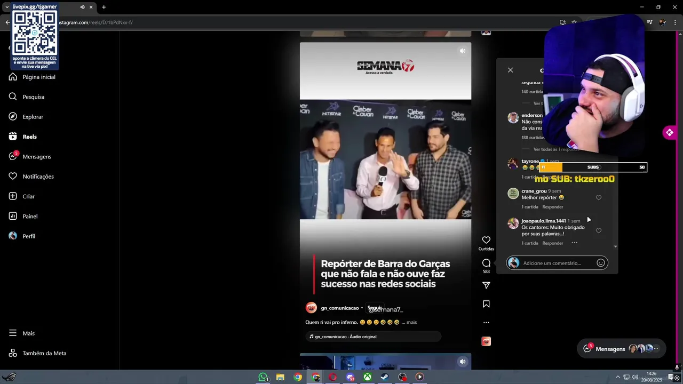This screenshot has width=683, height=384.
Task: Close the comments panel X
Action: 510,70
